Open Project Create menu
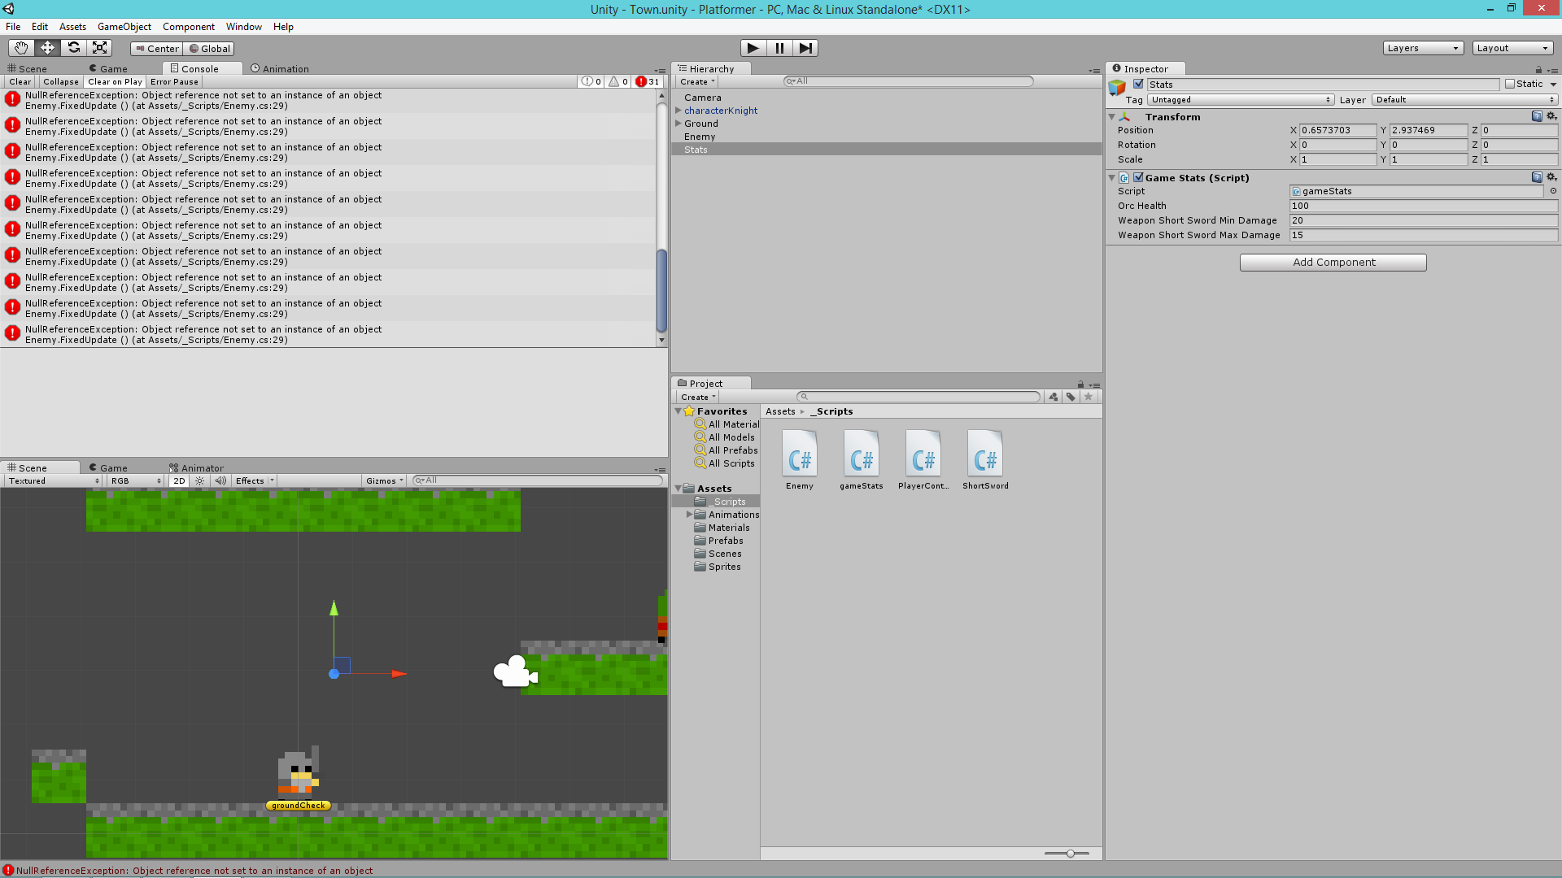The width and height of the screenshot is (1562, 878). (x=698, y=397)
